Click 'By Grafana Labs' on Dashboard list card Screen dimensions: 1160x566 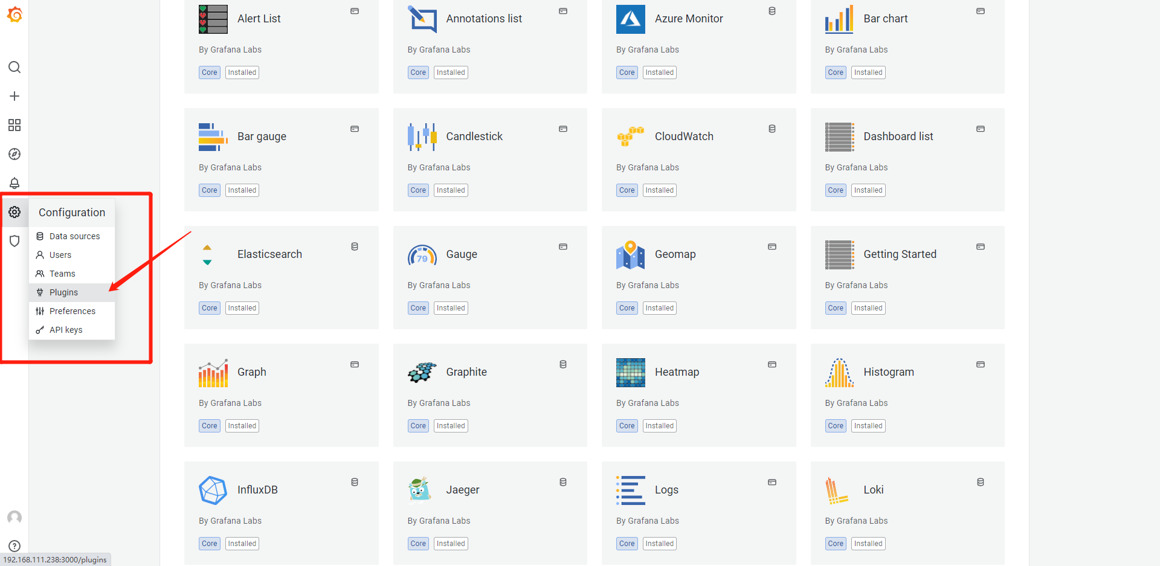click(x=856, y=167)
